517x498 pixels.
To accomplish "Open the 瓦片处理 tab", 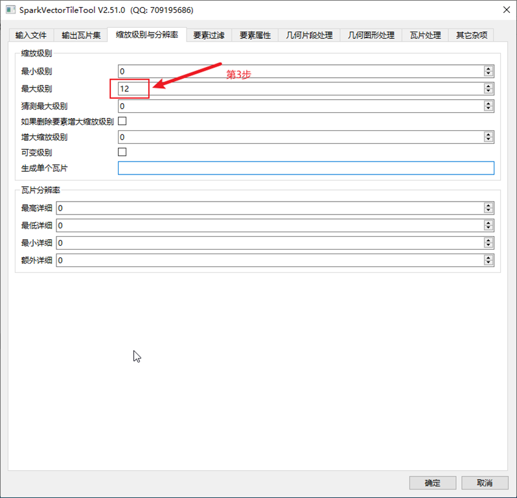I will pos(426,35).
